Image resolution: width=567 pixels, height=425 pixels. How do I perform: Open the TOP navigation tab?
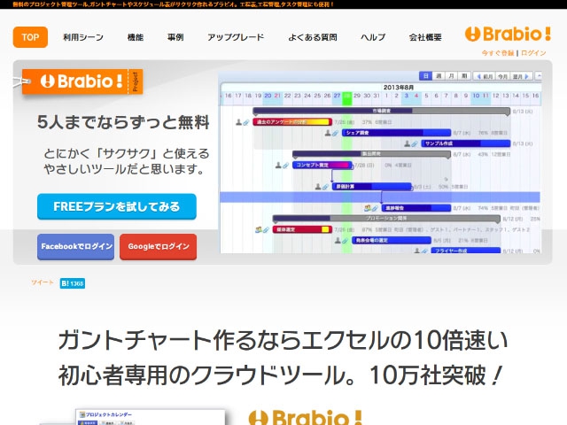30,37
